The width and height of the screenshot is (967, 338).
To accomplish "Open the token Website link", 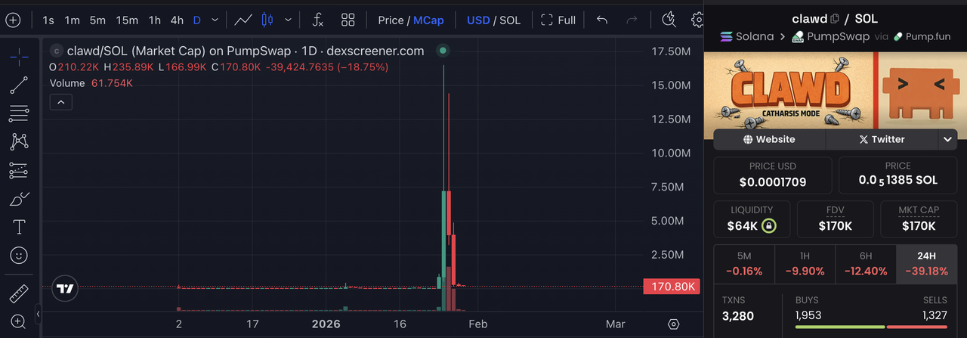I will (769, 139).
